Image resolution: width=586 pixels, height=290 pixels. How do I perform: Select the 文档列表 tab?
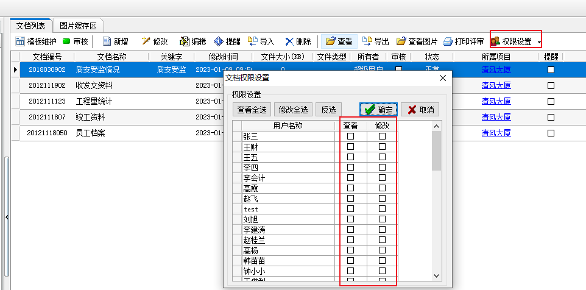click(x=31, y=25)
